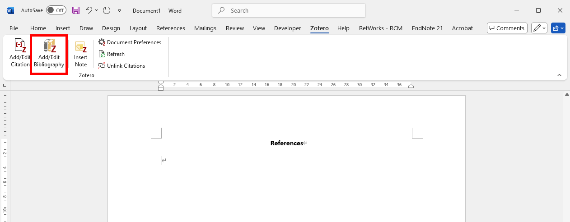Image resolution: width=570 pixels, height=222 pixels.
Task: Open the Comments pane
Action: tap(507, 28)
